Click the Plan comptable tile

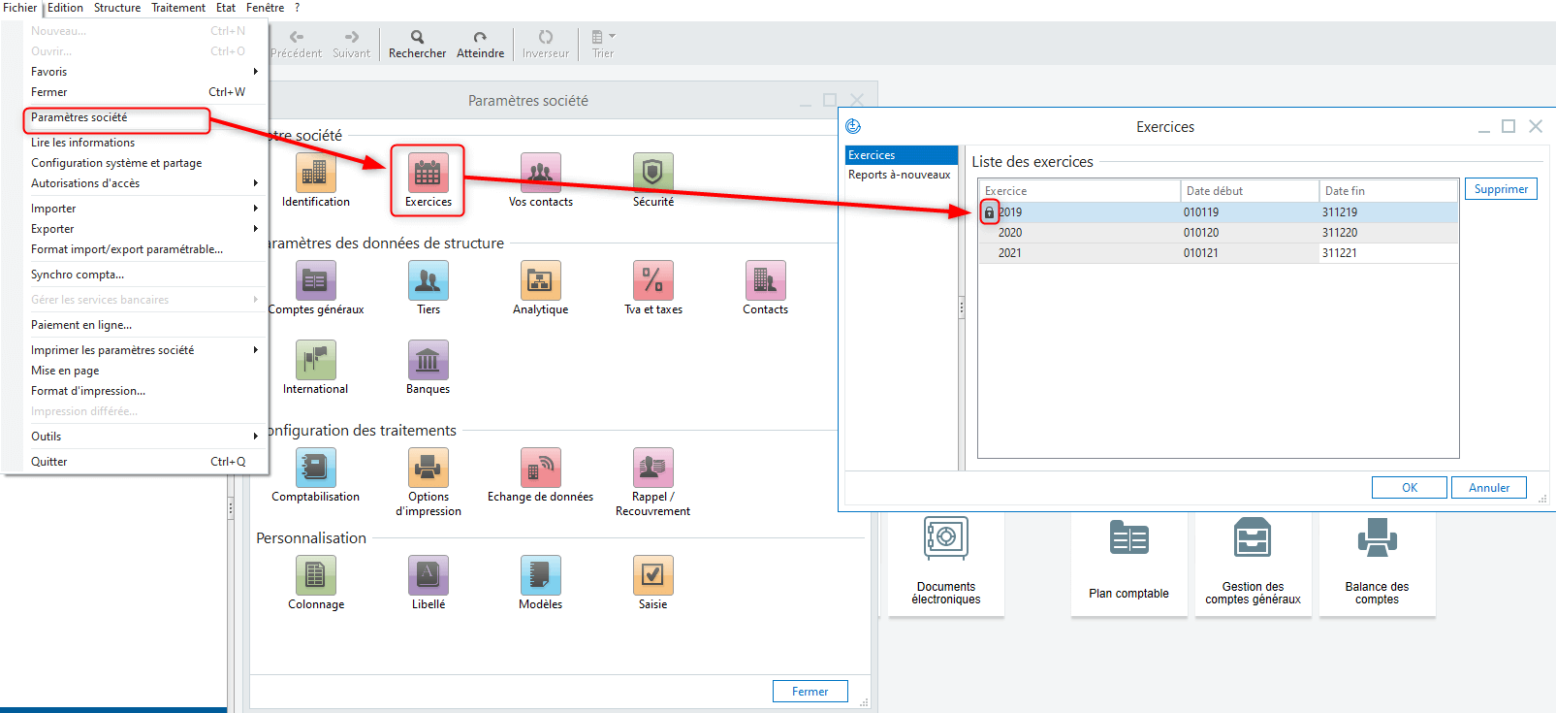[1128, 563]
